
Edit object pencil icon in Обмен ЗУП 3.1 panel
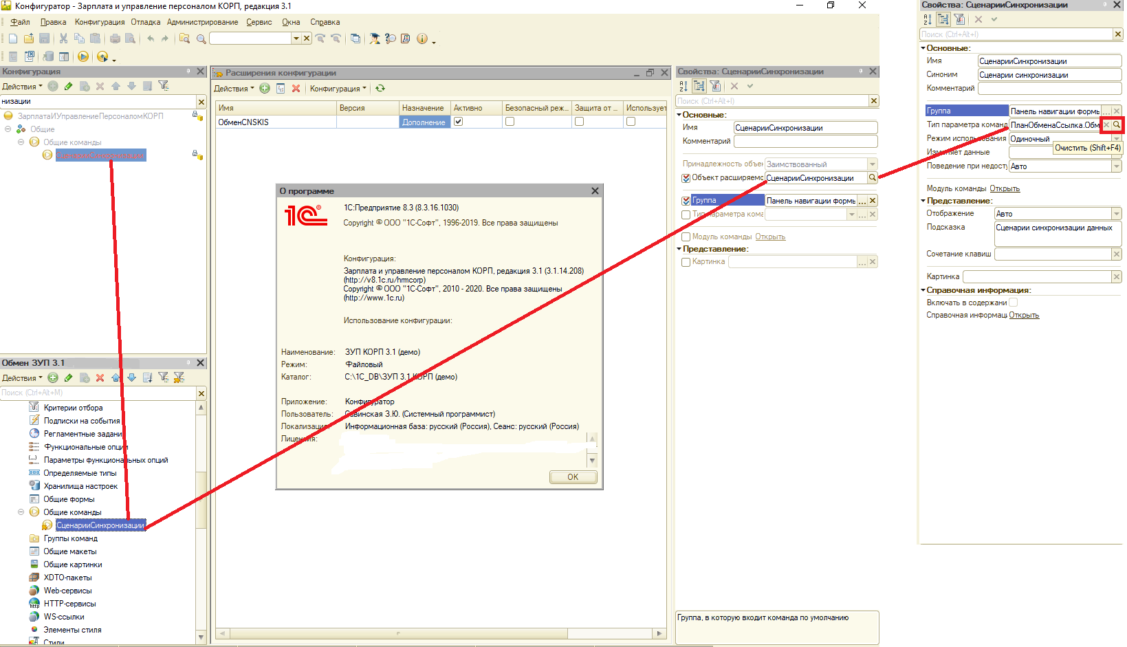click(68, 377)
